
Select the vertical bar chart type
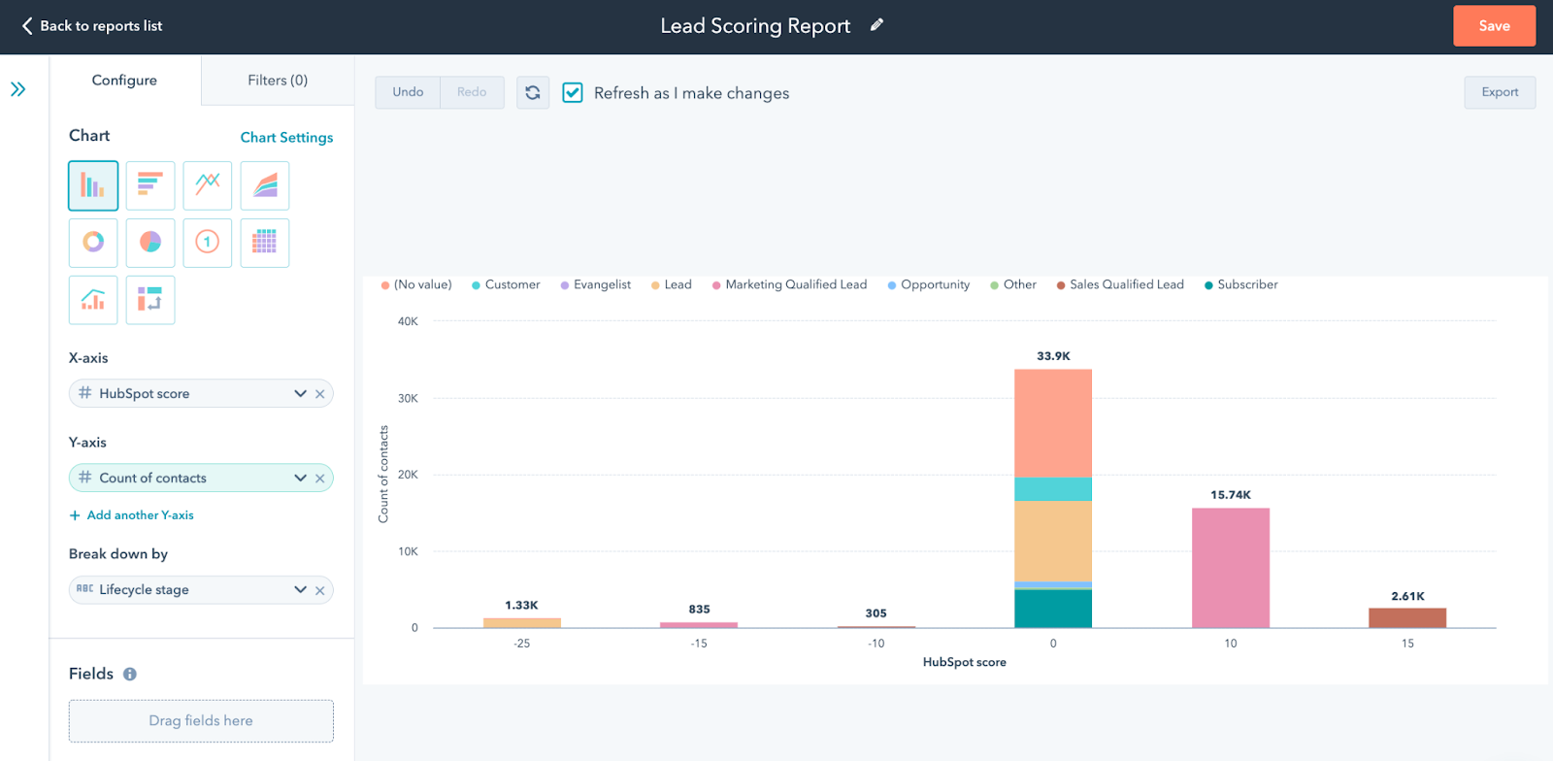[x=93, y=185]
